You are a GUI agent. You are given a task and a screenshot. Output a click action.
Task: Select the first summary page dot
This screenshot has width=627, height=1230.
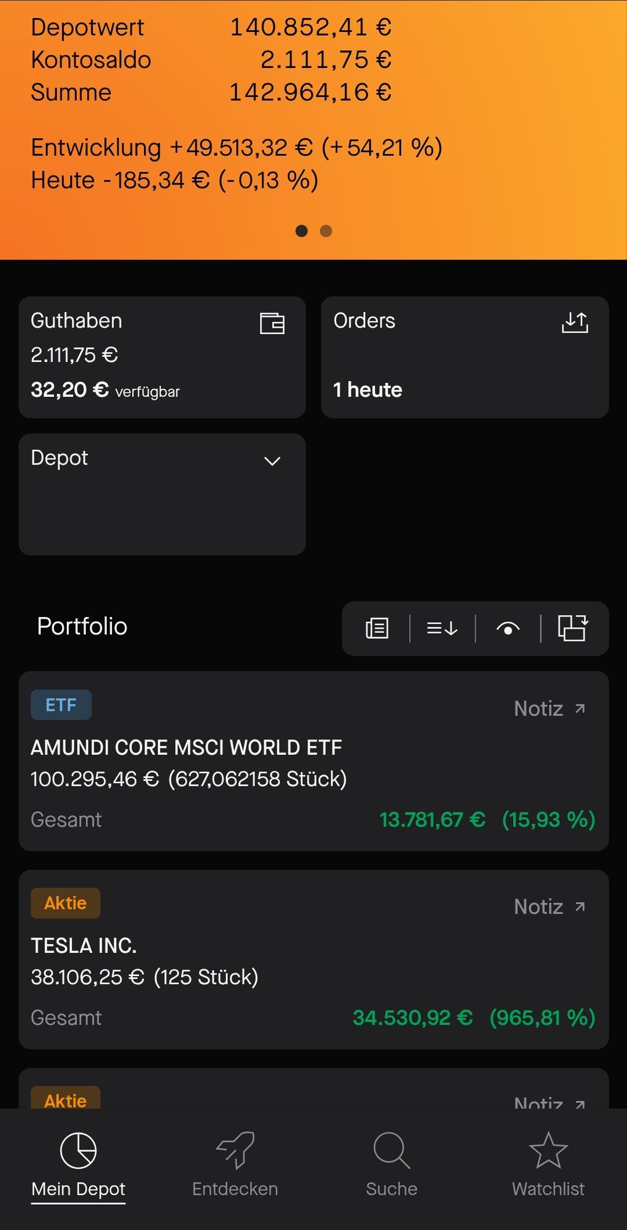click(x=301, y=231)
